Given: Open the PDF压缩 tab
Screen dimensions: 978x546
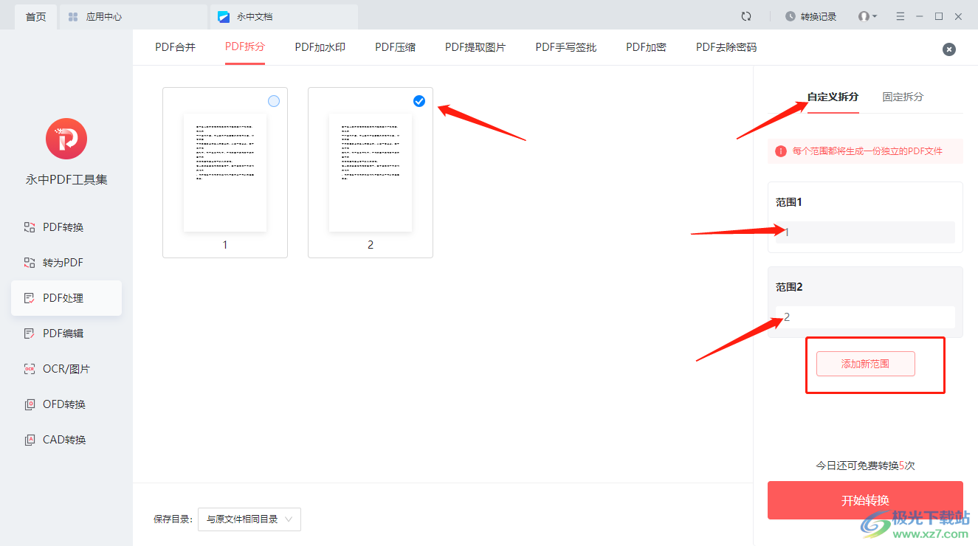Looking at the screenshot, I should pyautogui.click(x=395, y=47).
